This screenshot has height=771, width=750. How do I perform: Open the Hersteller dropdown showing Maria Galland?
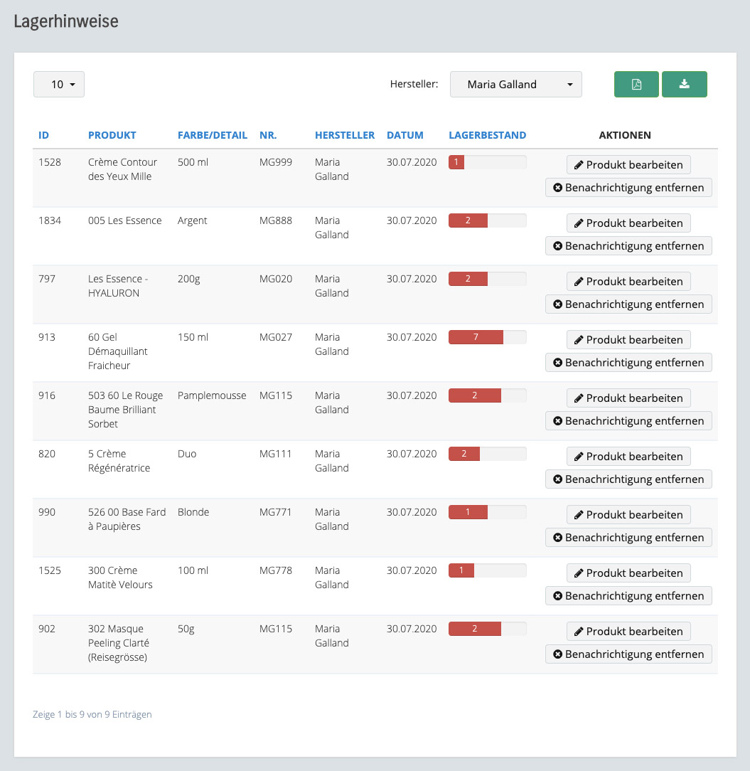[515, 84]
